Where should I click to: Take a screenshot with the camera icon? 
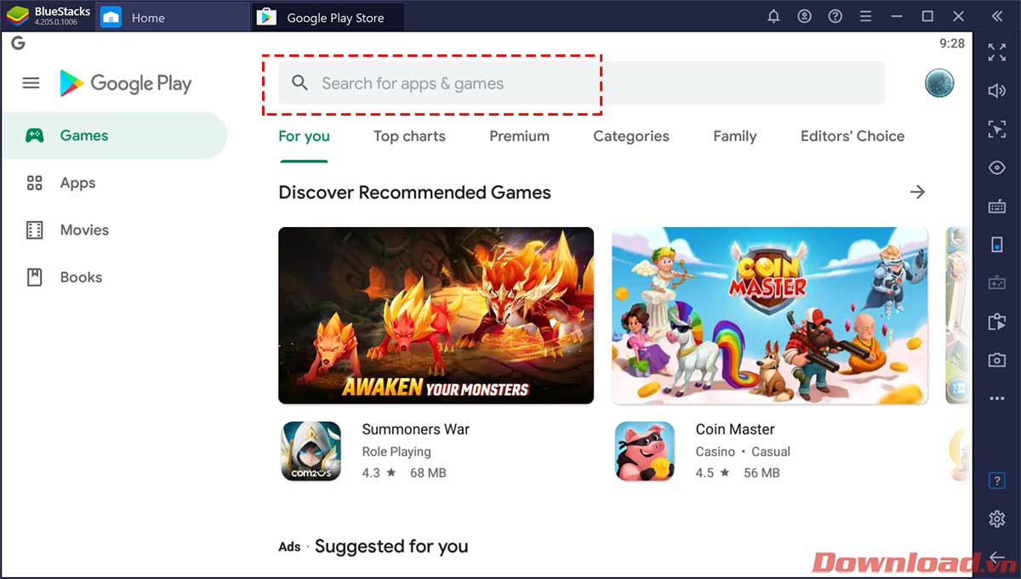997,360
